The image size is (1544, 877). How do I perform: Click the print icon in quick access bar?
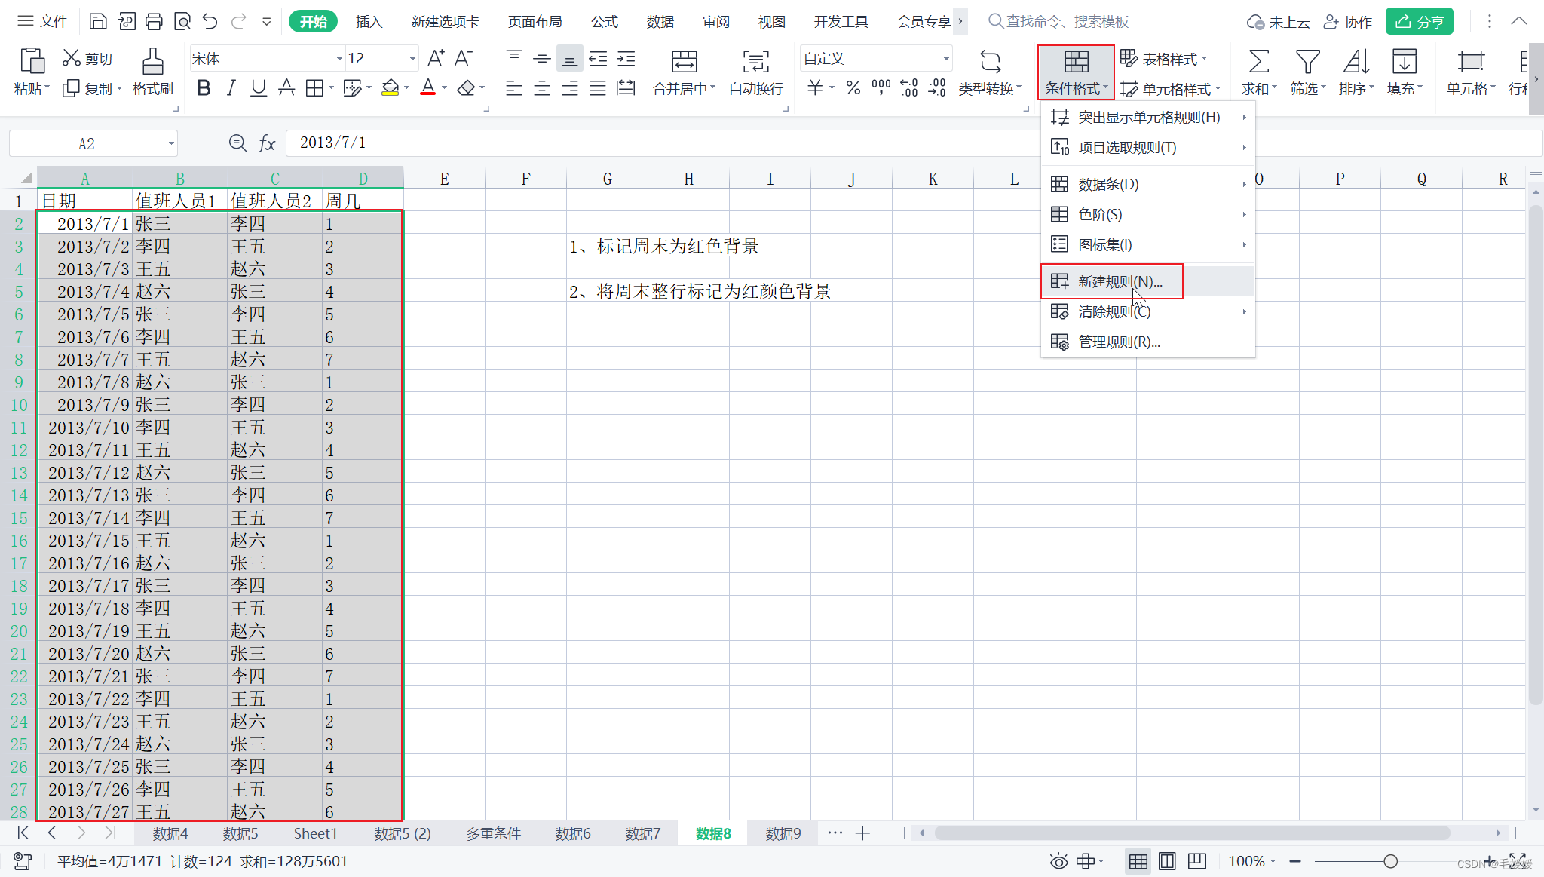154,21
